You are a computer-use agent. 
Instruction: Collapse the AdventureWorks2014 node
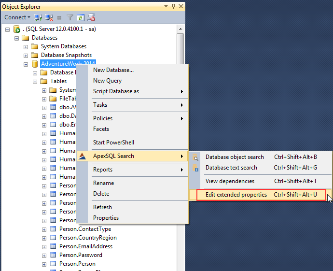tap(26, 64)
